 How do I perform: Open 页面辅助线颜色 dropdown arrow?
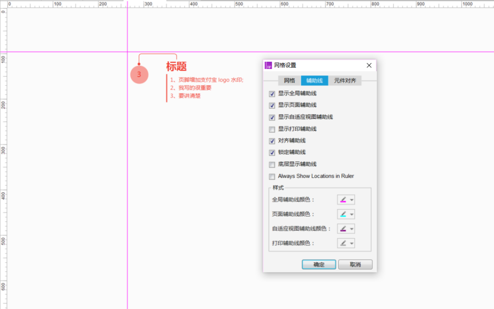click(352, 215)
